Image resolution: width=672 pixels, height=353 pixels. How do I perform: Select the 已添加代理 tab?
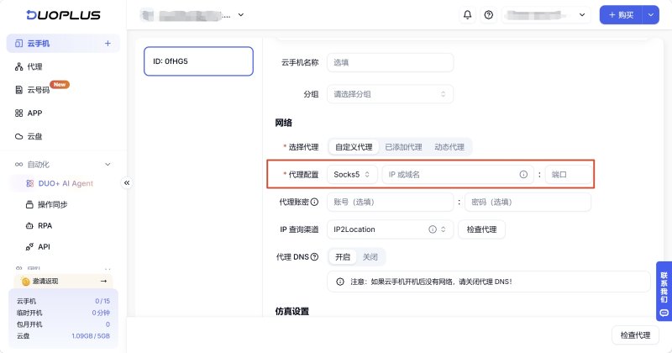[403, 147]
